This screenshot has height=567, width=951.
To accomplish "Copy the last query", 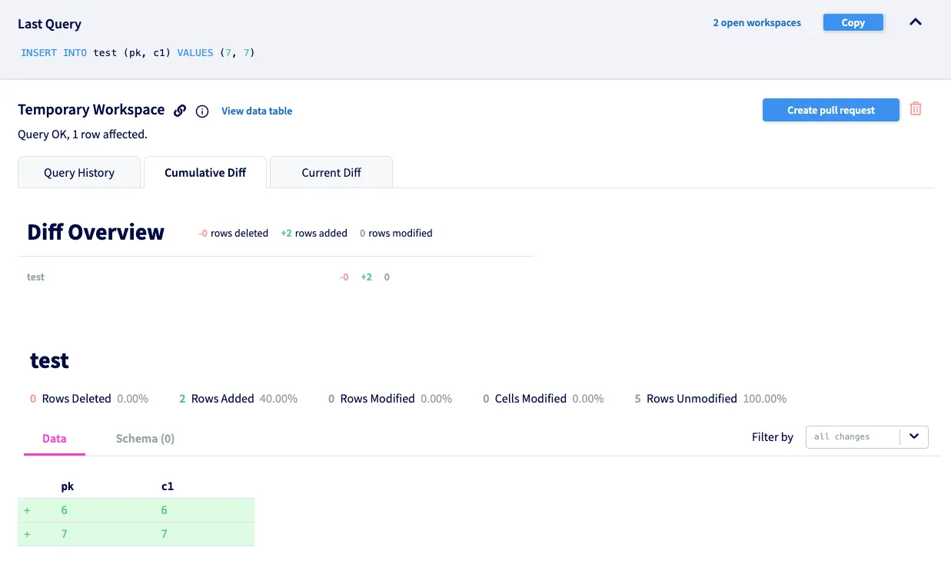I will point(853,22).
